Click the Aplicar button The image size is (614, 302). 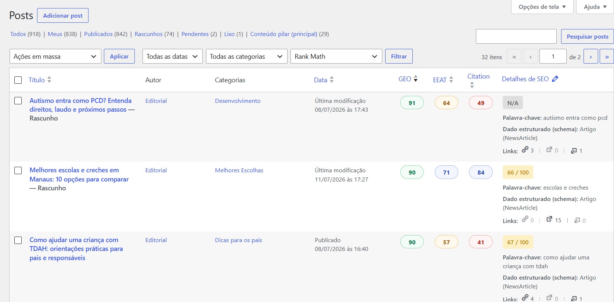click(x=119, y=56)
